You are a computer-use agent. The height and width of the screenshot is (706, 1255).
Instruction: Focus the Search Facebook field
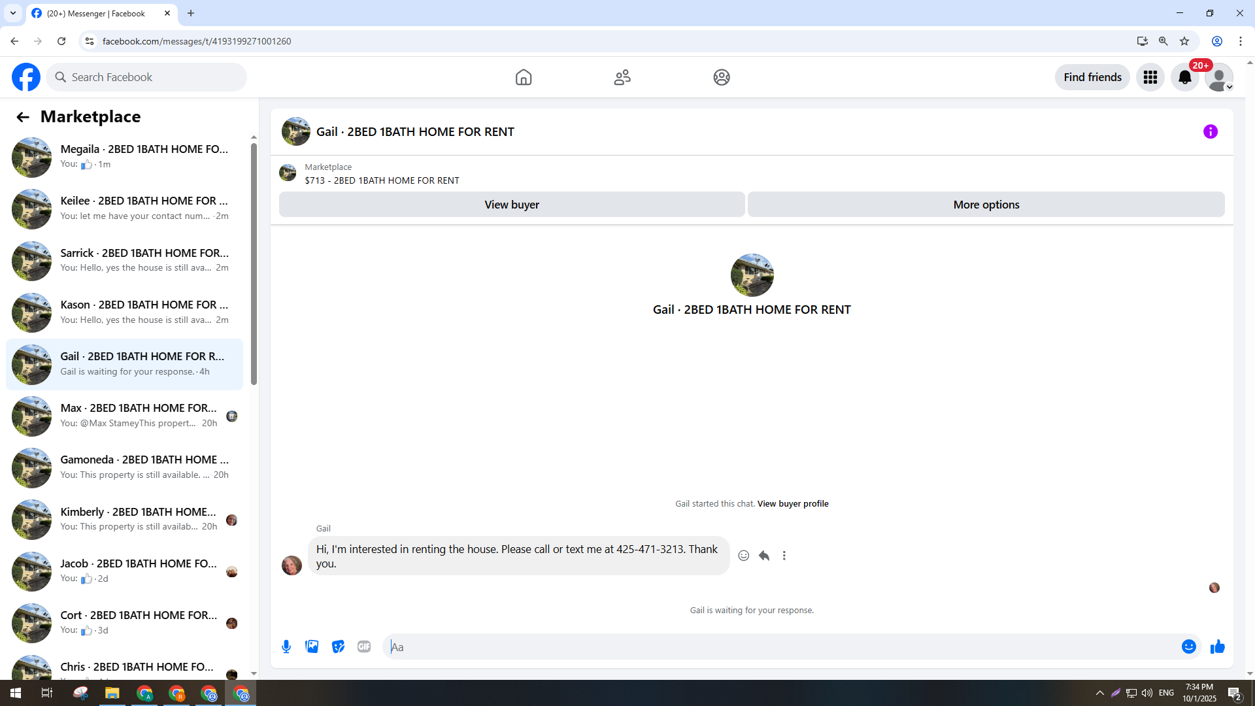pos(146,77)
